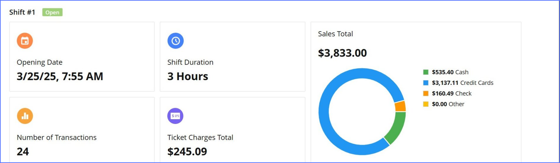The height and width of the screenshot is (163, 560).
Task: Click the green Open status badge
Action: (x=52, y=12)
